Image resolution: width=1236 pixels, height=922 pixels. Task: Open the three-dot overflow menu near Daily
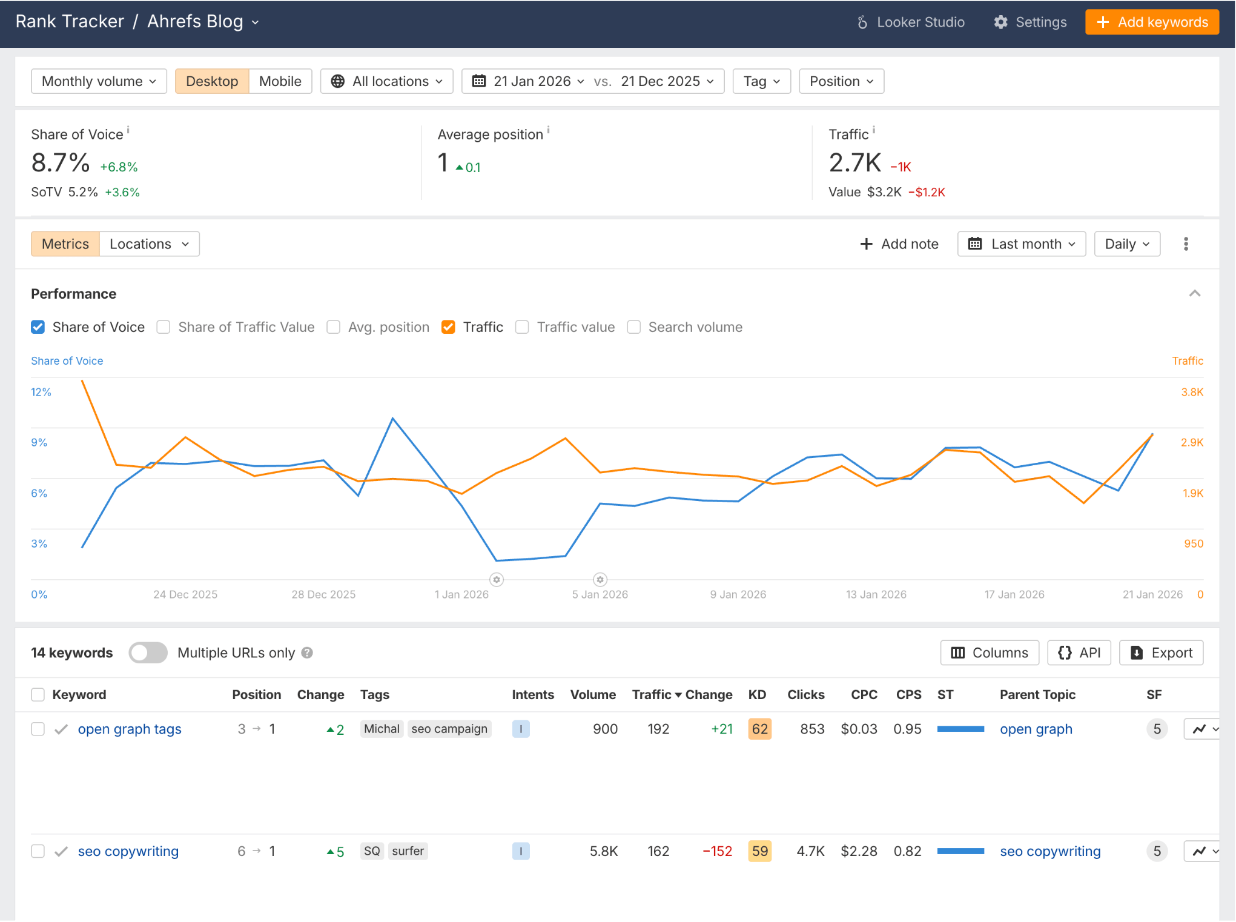pyautogui.click(x=1186, y=244)
